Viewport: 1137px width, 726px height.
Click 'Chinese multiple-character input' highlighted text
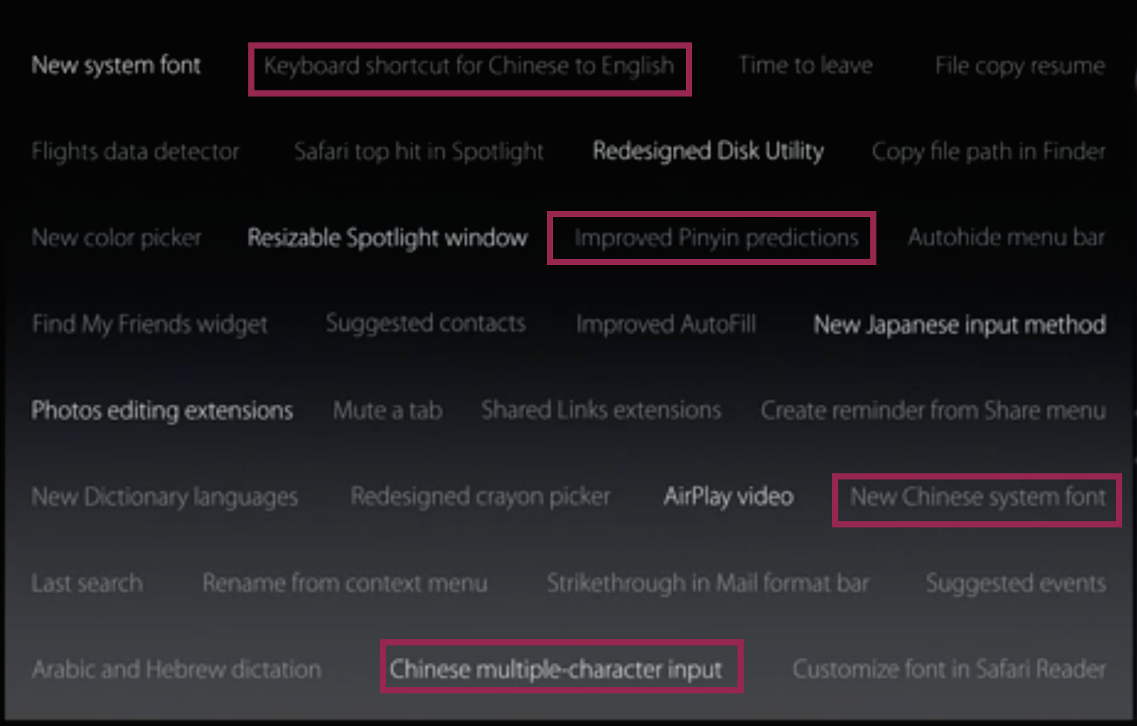click(x=556, y=669)
